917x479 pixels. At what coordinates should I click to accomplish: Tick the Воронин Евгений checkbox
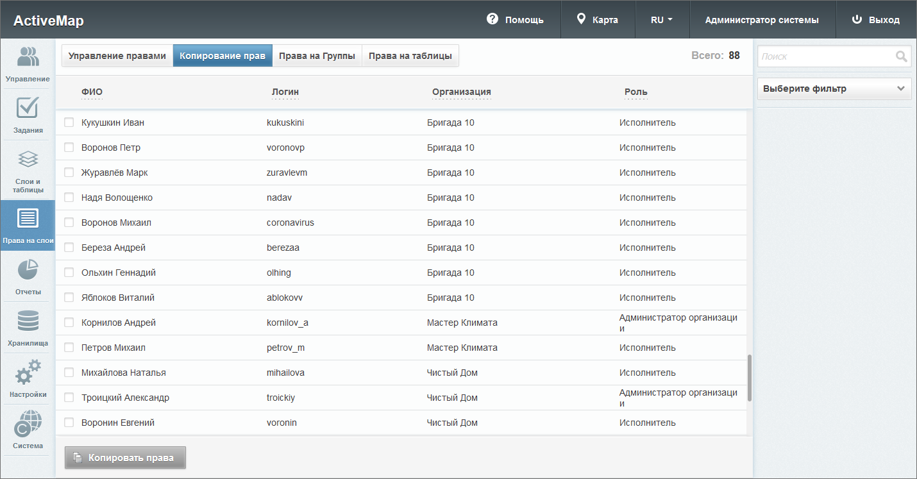pos(69,423)
